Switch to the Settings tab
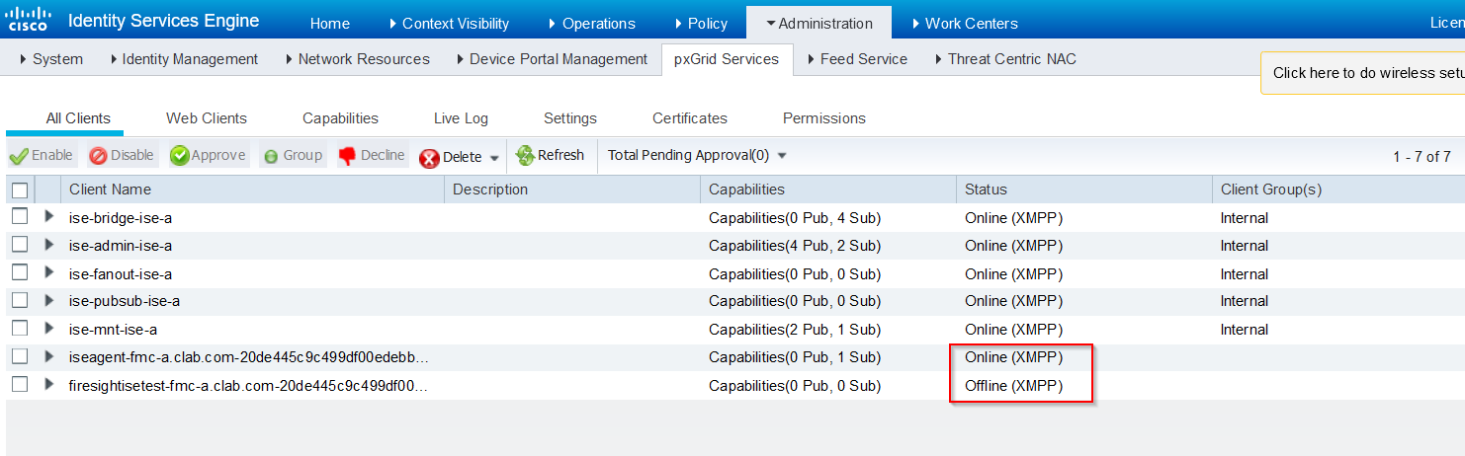 coord(570,118)
